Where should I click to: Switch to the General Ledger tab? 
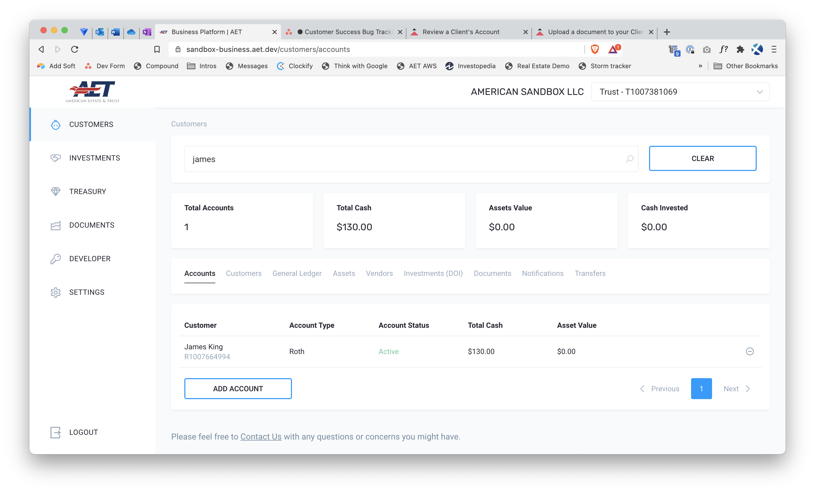(x=297, y=273)
